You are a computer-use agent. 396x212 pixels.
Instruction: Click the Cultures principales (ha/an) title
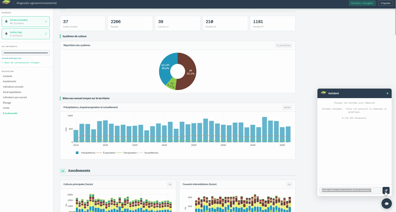coord(78,184)
